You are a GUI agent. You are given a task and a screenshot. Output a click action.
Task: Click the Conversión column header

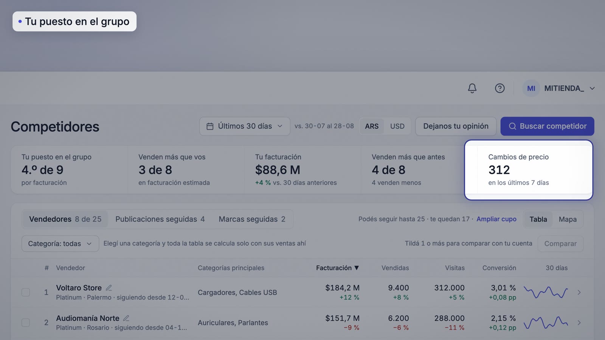tap(499, 268)
